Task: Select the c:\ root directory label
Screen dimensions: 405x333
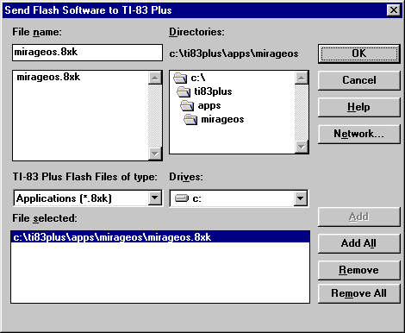Action: tap(198, 78)
